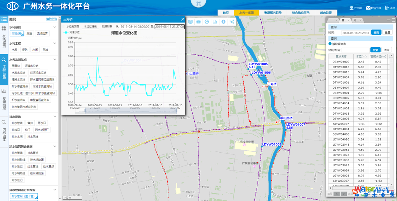Collapse the 水务监测站点 section
397x201 pixels.
pyautogui.click(x=55, y=60)
